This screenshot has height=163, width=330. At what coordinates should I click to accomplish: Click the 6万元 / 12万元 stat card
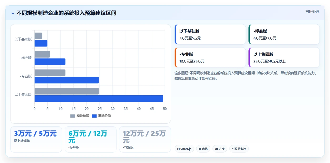90,139
